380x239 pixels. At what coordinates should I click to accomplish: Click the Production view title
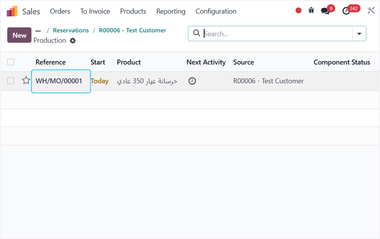coord(50,40)
